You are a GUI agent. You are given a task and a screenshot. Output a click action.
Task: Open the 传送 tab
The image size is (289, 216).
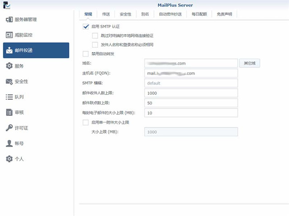point(106,14)
